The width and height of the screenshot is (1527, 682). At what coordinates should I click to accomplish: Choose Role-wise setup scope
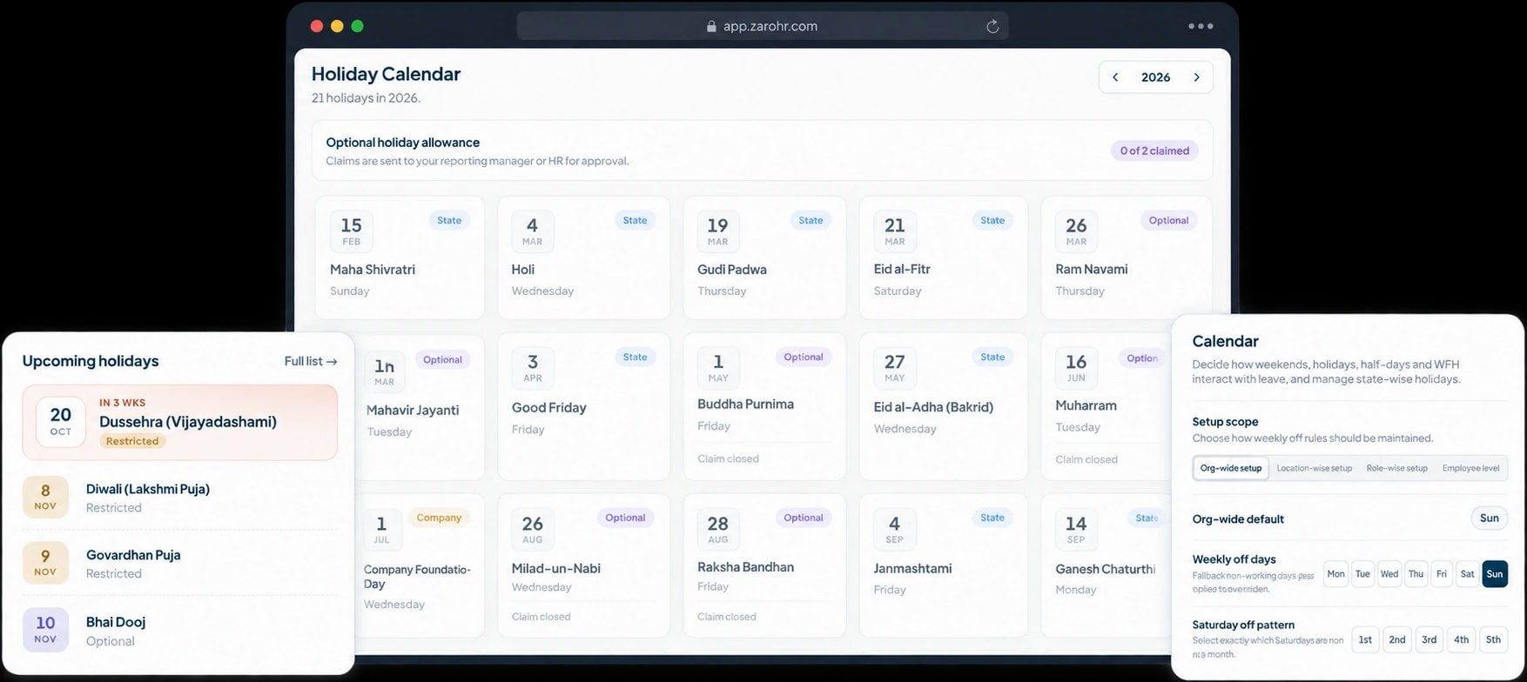point(1396,468)
